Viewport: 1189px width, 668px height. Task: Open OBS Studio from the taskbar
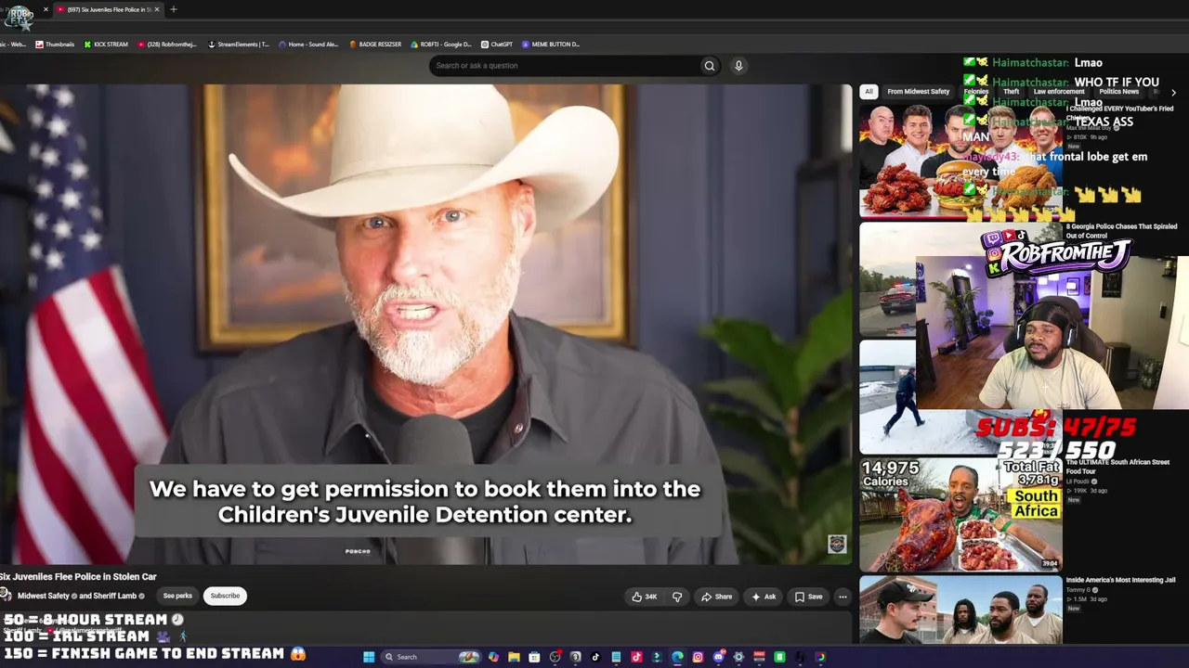coord(555,657)
